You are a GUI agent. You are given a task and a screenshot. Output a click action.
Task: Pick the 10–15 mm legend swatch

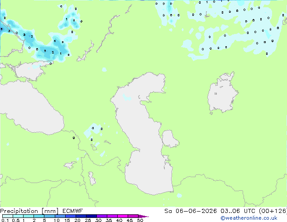60,216
